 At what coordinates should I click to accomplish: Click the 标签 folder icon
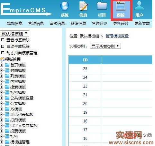coord(7,136)
